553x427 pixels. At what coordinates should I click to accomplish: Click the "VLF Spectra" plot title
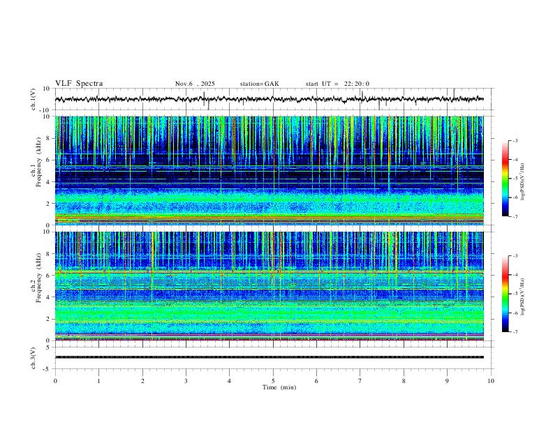(79, 84)
